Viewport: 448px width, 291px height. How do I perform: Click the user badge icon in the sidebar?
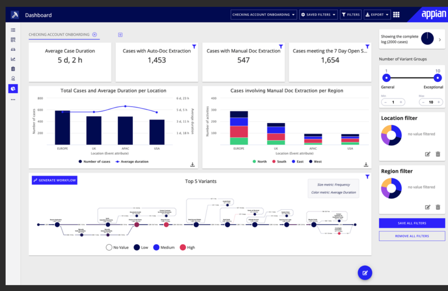(13, 78)
